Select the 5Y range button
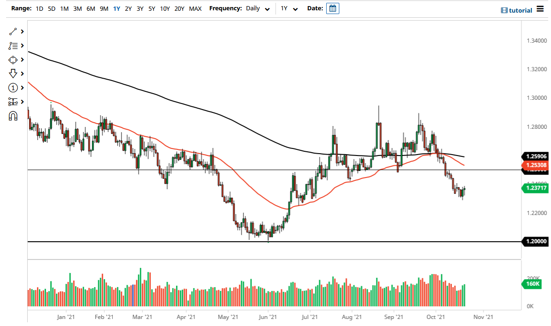 pos(151,8)
